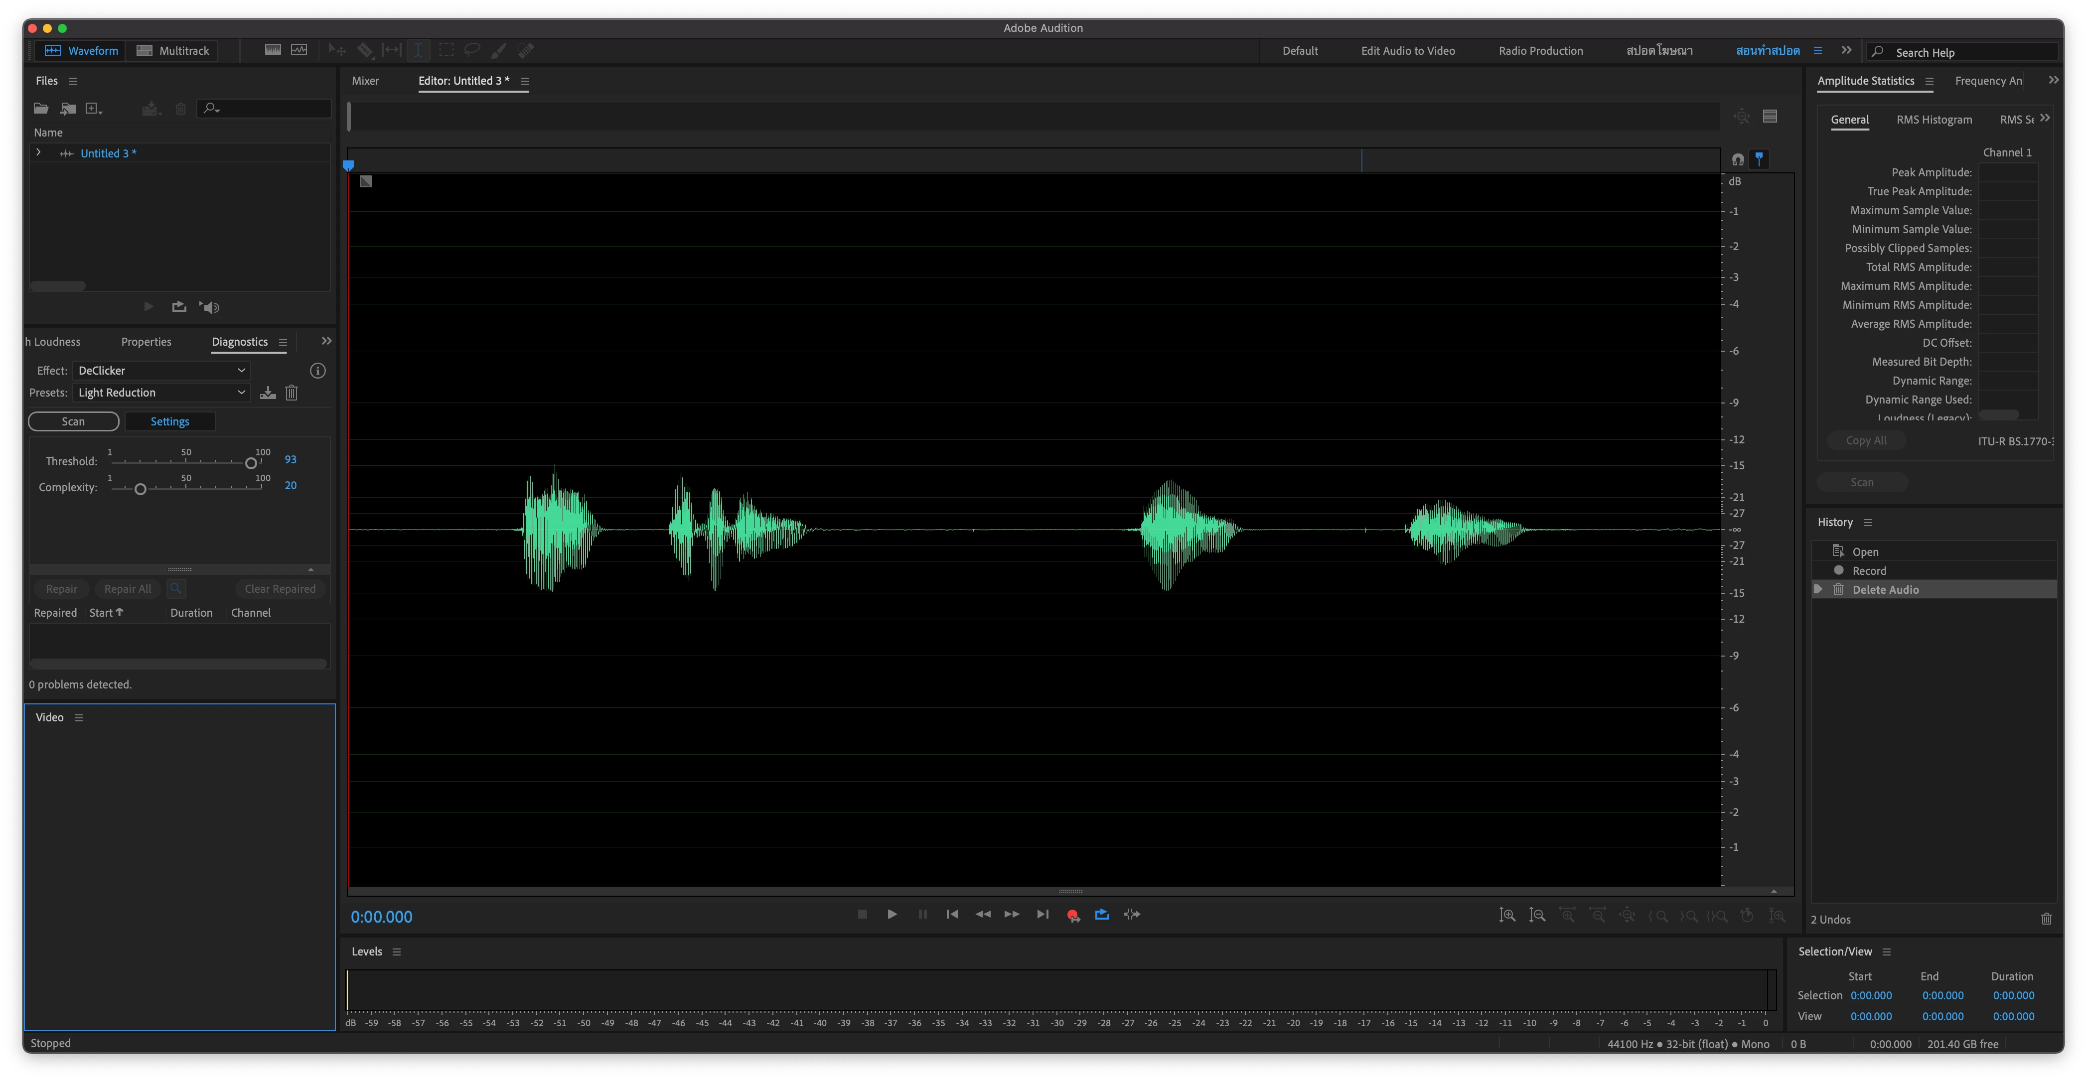This screenshot has height=1080, width=2087.
Task: Click the Skip Selection transport icon
Action: (1132, 915)
